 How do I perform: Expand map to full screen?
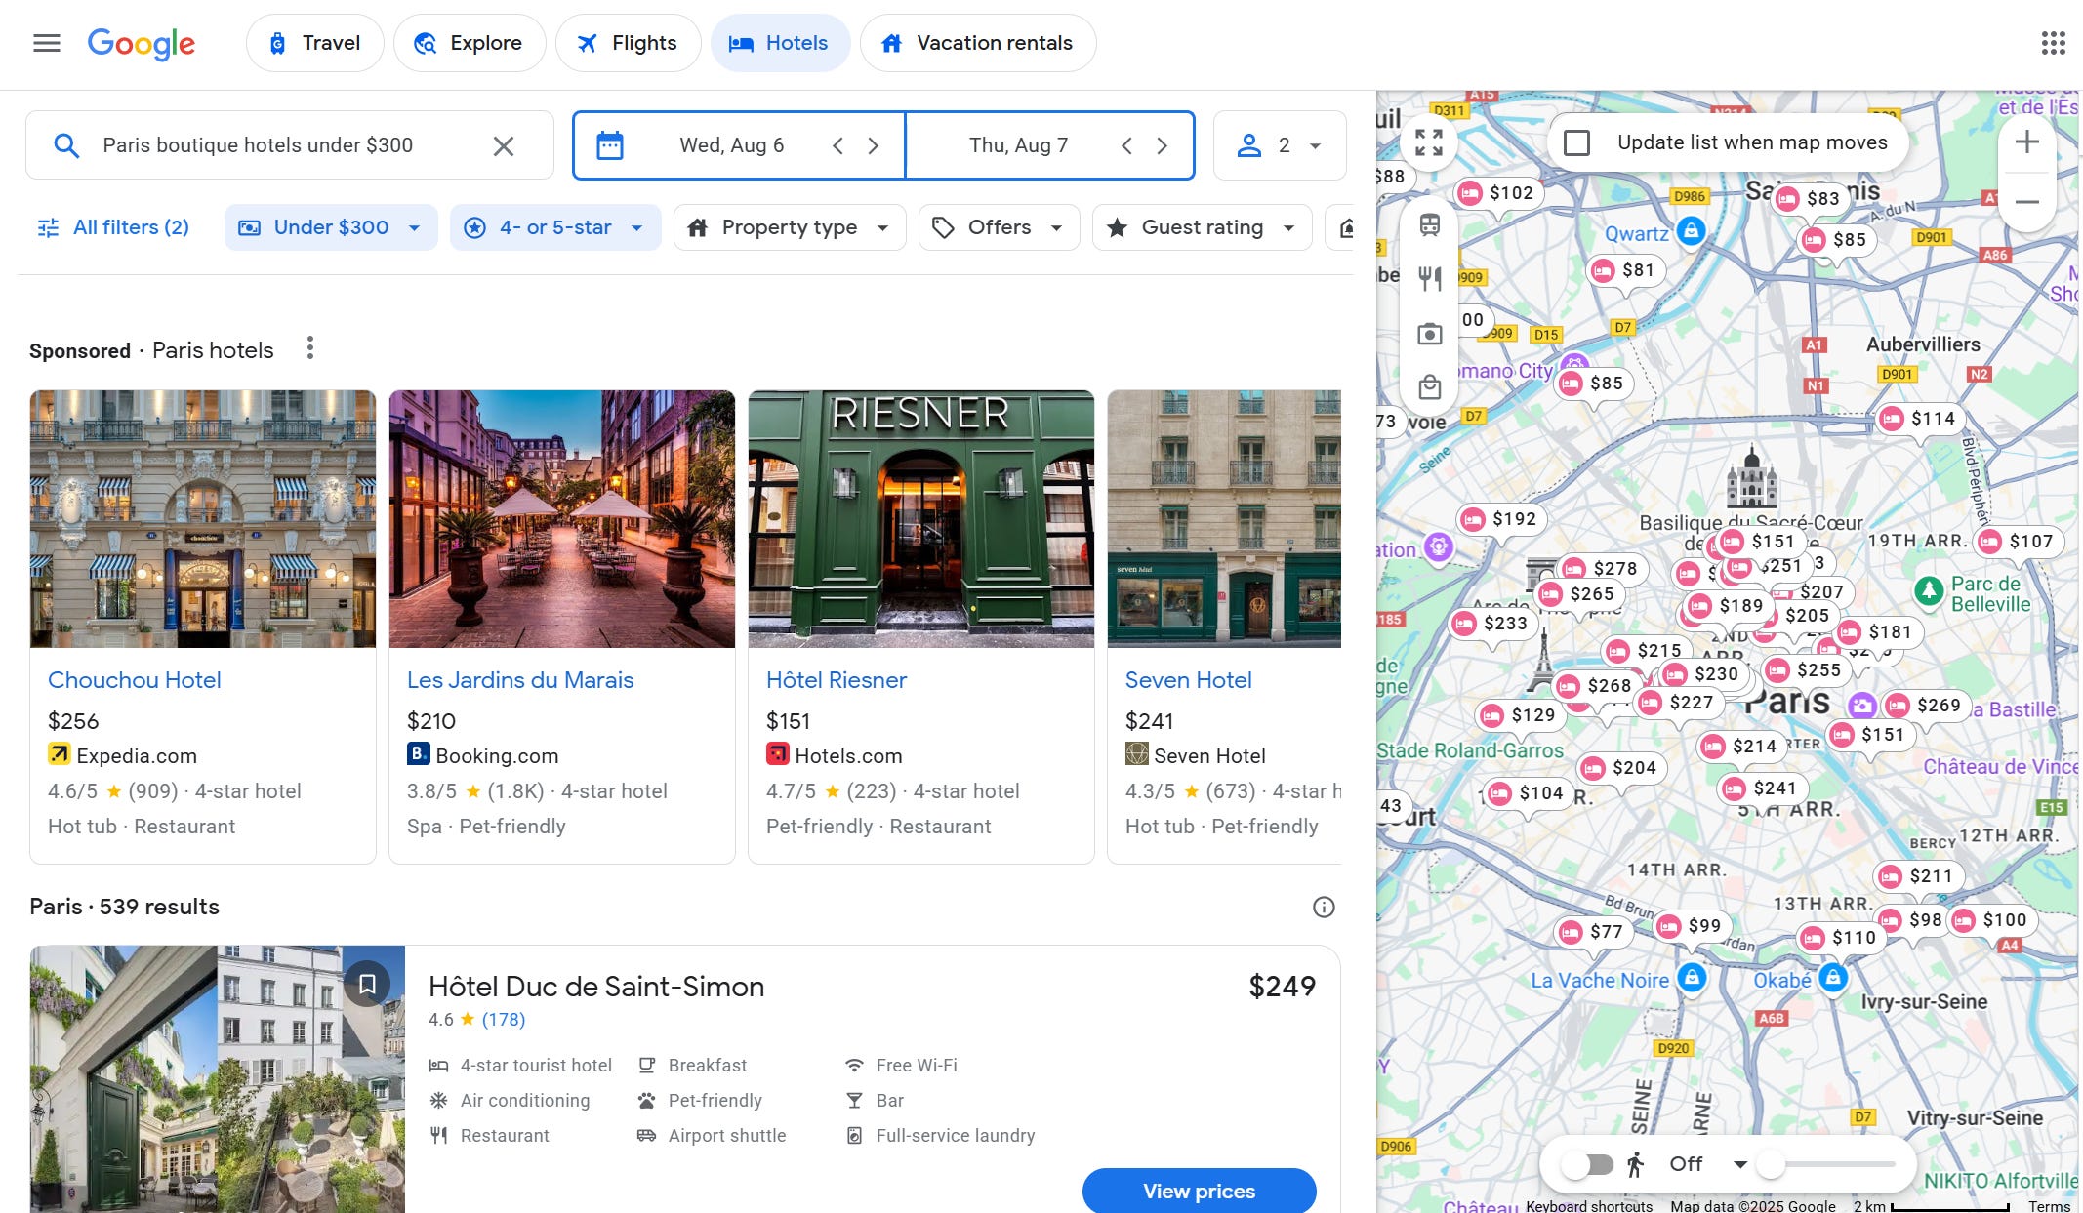(x=1429, y=142)
